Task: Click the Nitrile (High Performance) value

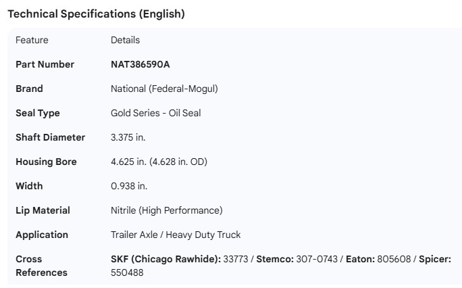Action: pos(166,210)
